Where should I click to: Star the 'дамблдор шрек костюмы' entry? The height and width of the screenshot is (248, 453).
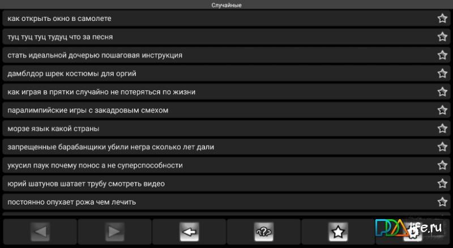pos(442,73)
